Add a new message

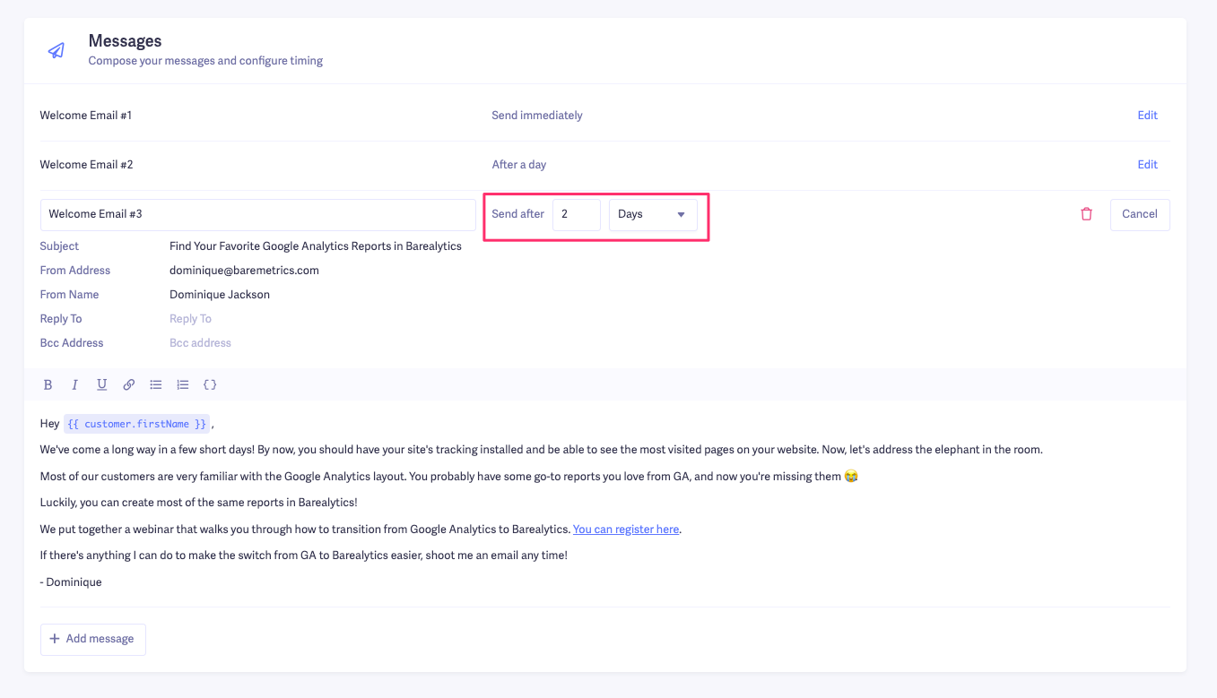(x=92, y=639)
